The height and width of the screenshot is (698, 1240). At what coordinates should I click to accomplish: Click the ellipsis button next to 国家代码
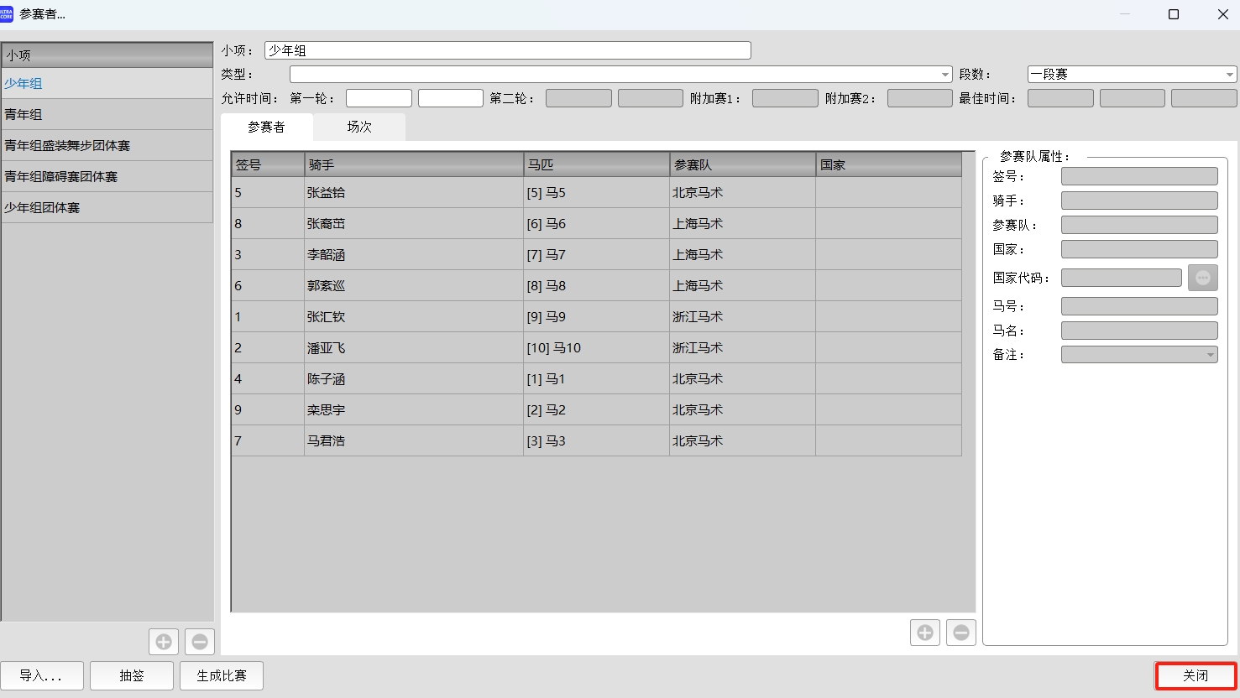(1202, 277)
